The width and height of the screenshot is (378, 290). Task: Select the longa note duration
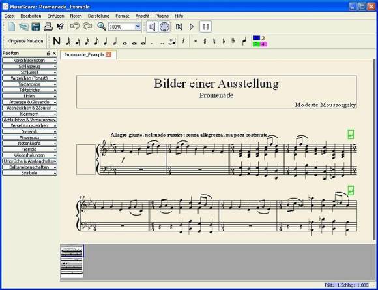(x=143, y=42)
